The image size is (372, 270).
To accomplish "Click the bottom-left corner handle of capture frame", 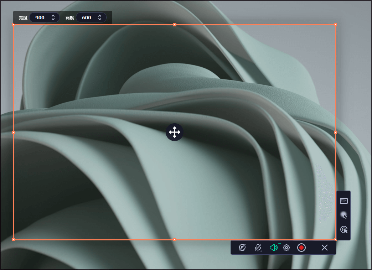I will (14, 239).
